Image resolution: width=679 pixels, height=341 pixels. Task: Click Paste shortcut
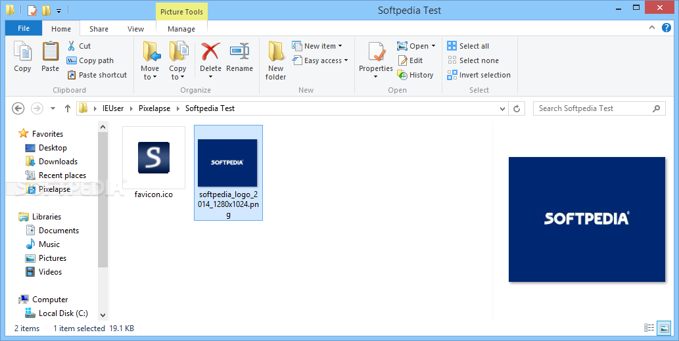tap(97, 75)
